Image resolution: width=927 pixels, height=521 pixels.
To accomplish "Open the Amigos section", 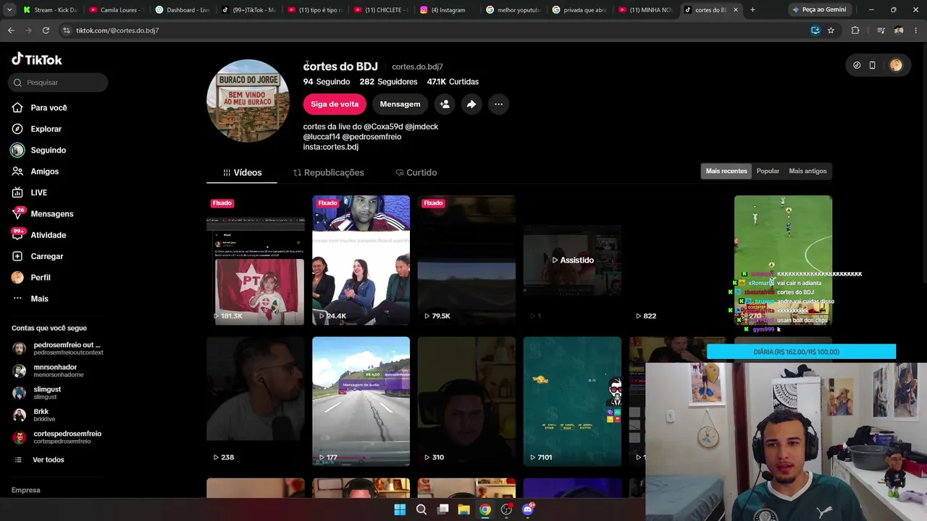I will click(x=35, y=171).
